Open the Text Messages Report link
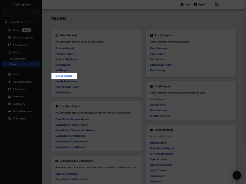 [x=67, y=87]
